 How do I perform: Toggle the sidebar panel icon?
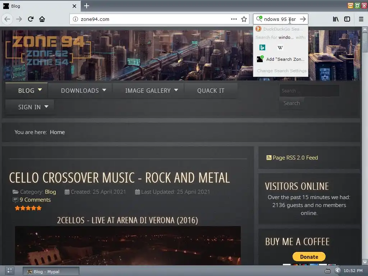click(x=347, y=19)
